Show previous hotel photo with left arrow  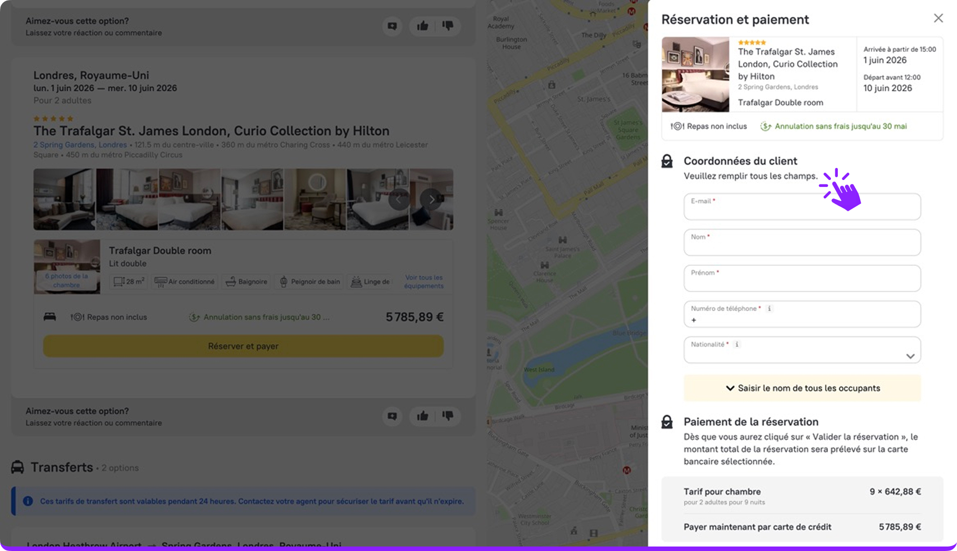(x=399, y=199)
